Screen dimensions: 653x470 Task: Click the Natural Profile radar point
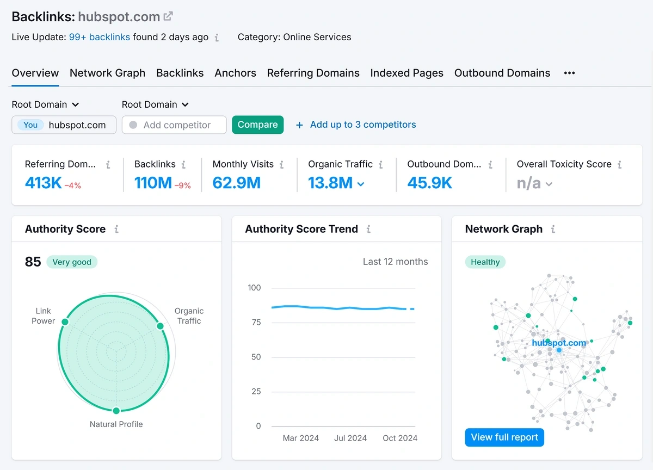click(x=116, y=410)
